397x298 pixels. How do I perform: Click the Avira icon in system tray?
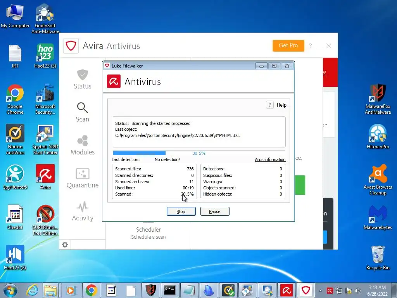click(x=330, y=291)
